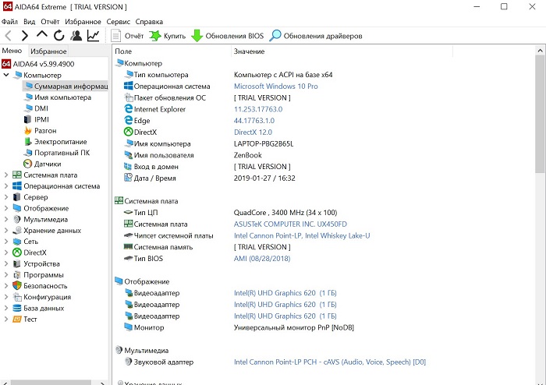Switch to the Меню tab

pyautogui.click(x=12, y=51)
